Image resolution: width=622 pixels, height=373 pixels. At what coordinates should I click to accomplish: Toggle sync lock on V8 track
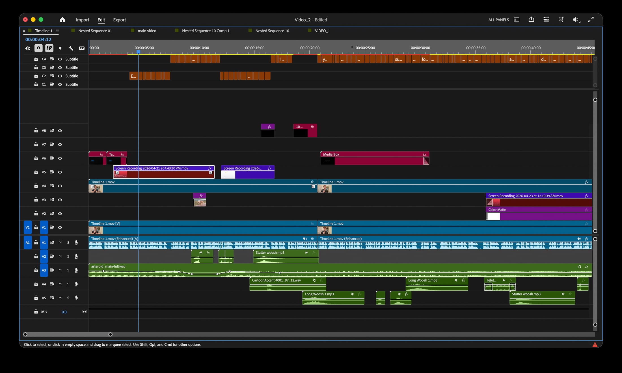52,130
